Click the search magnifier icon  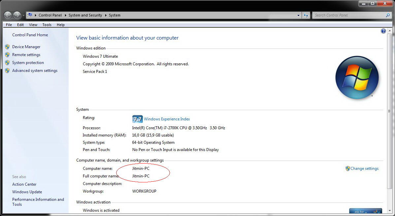click(388, 15)
